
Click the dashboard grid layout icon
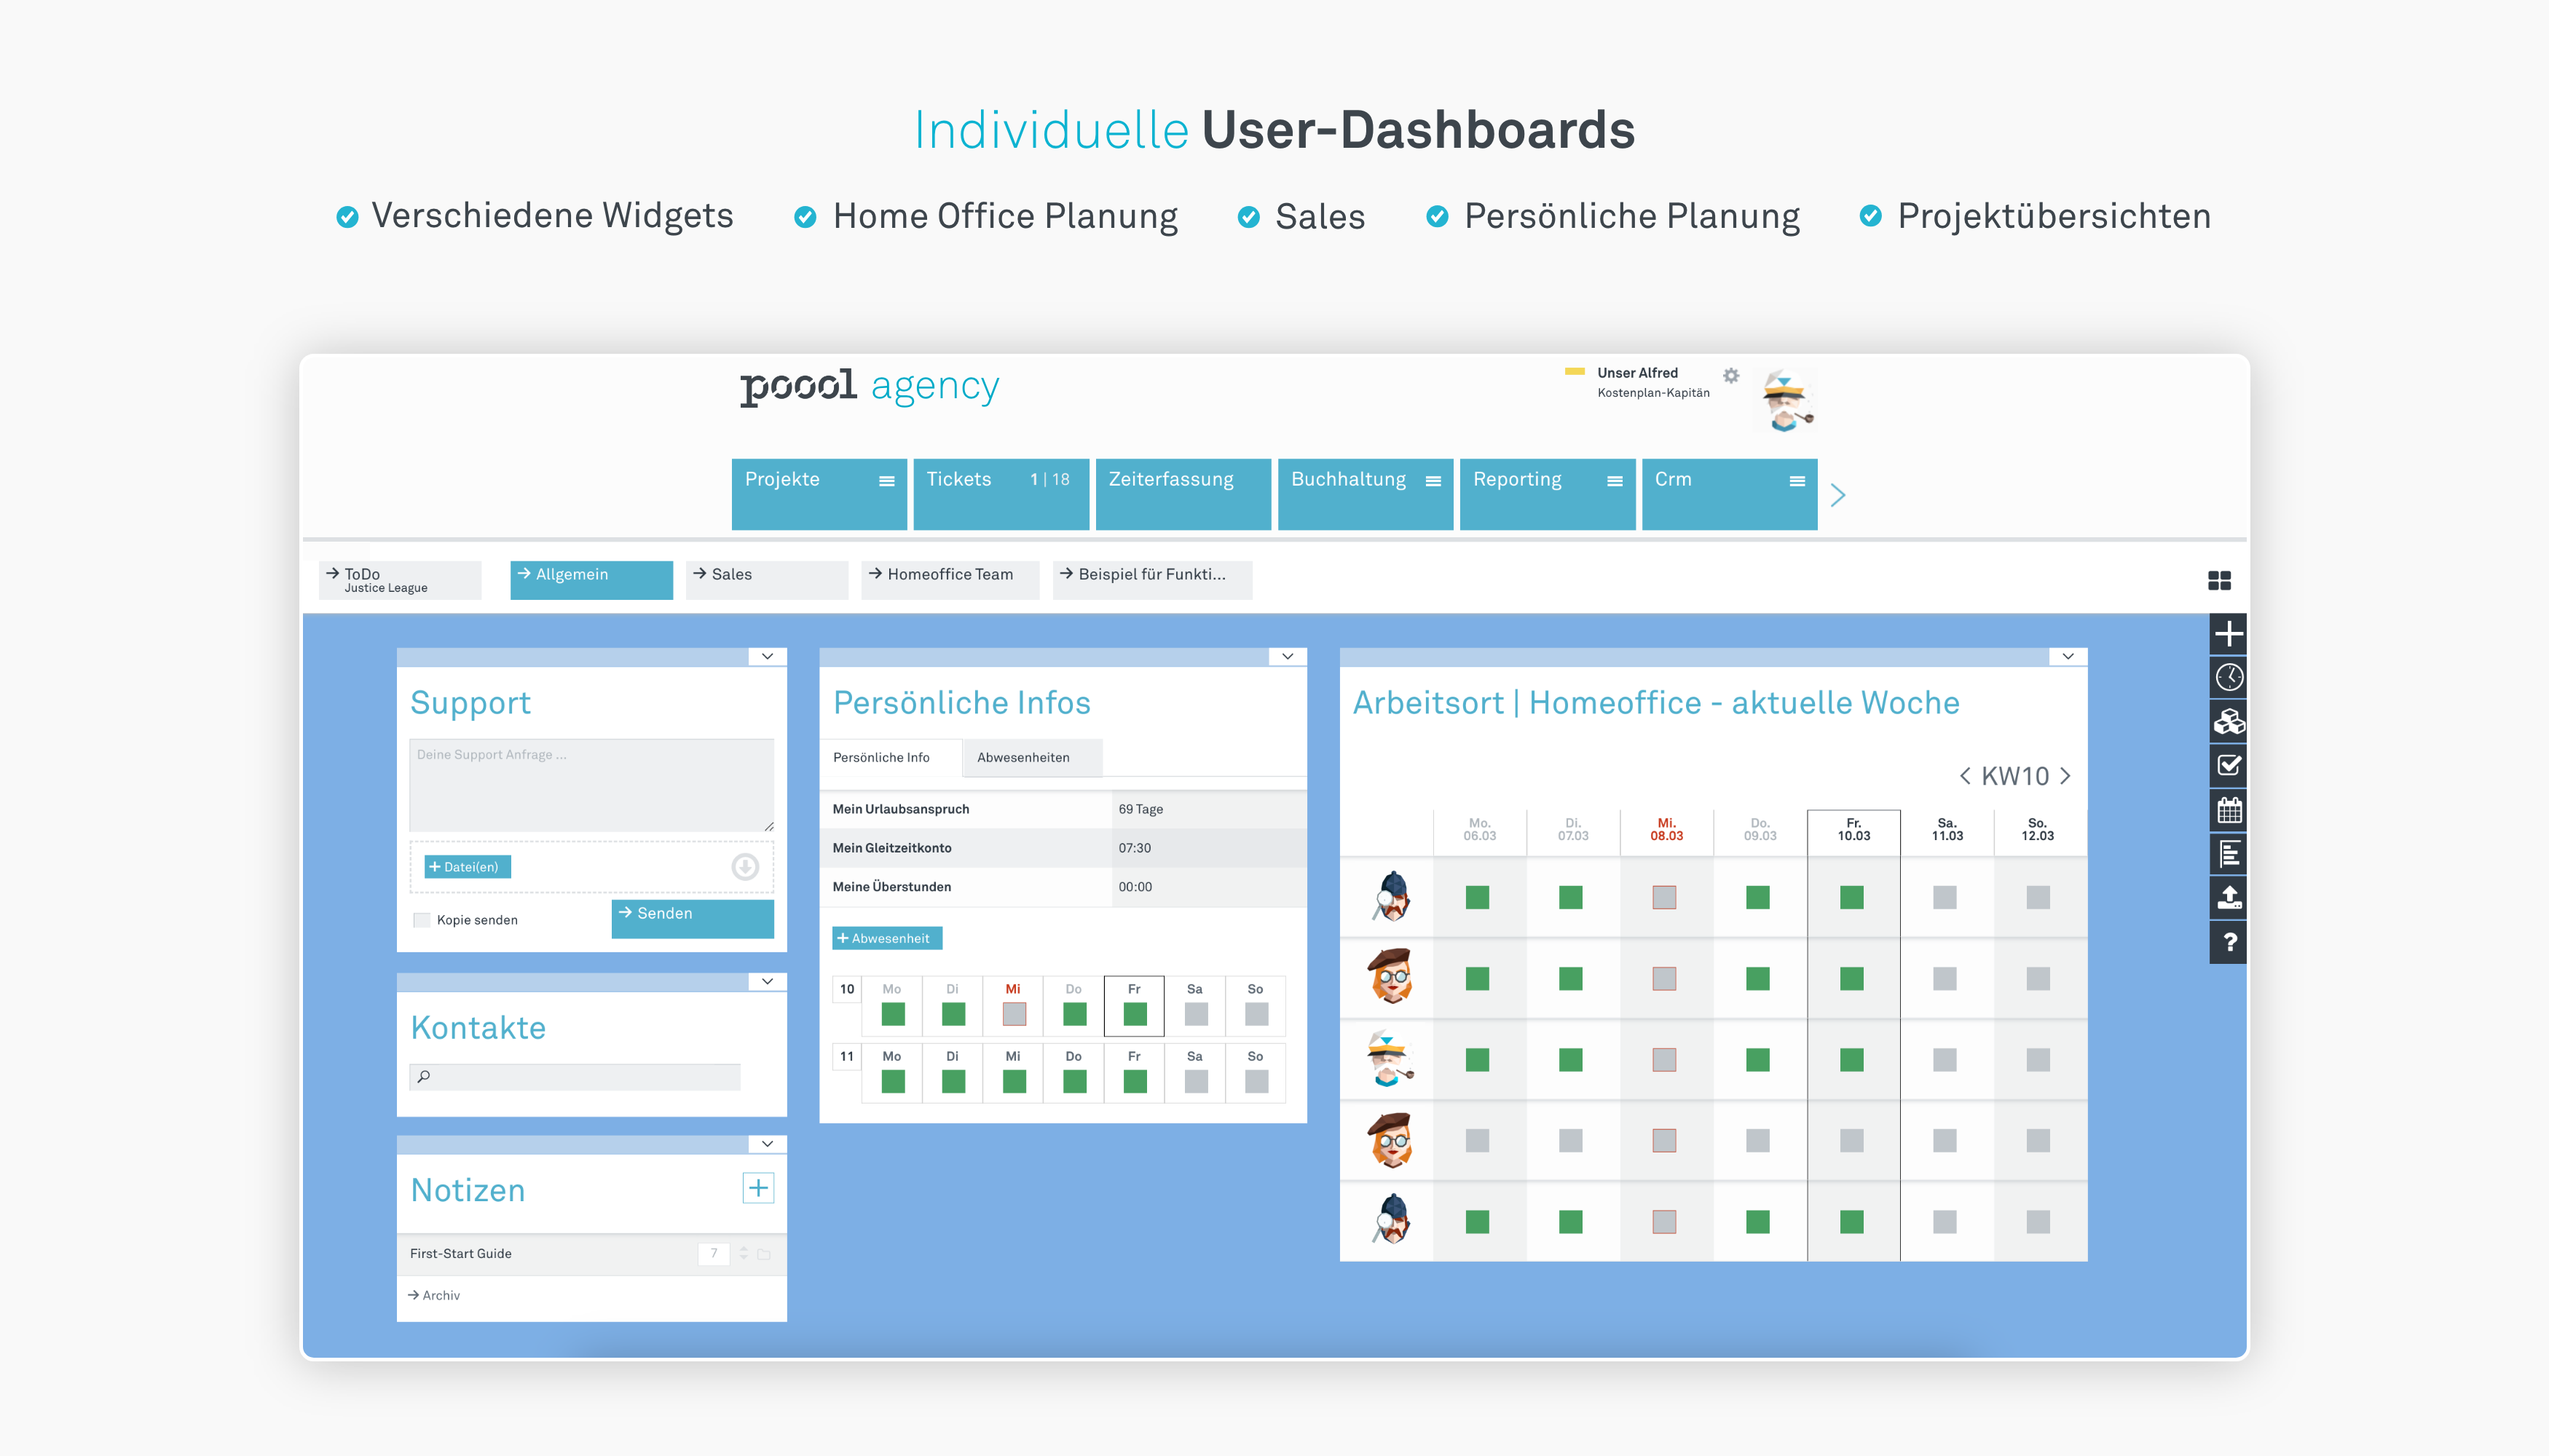[2219, 580]
